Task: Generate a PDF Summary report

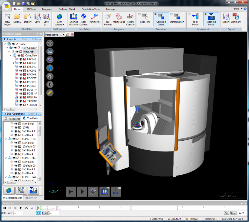Action: click(236, 19)
